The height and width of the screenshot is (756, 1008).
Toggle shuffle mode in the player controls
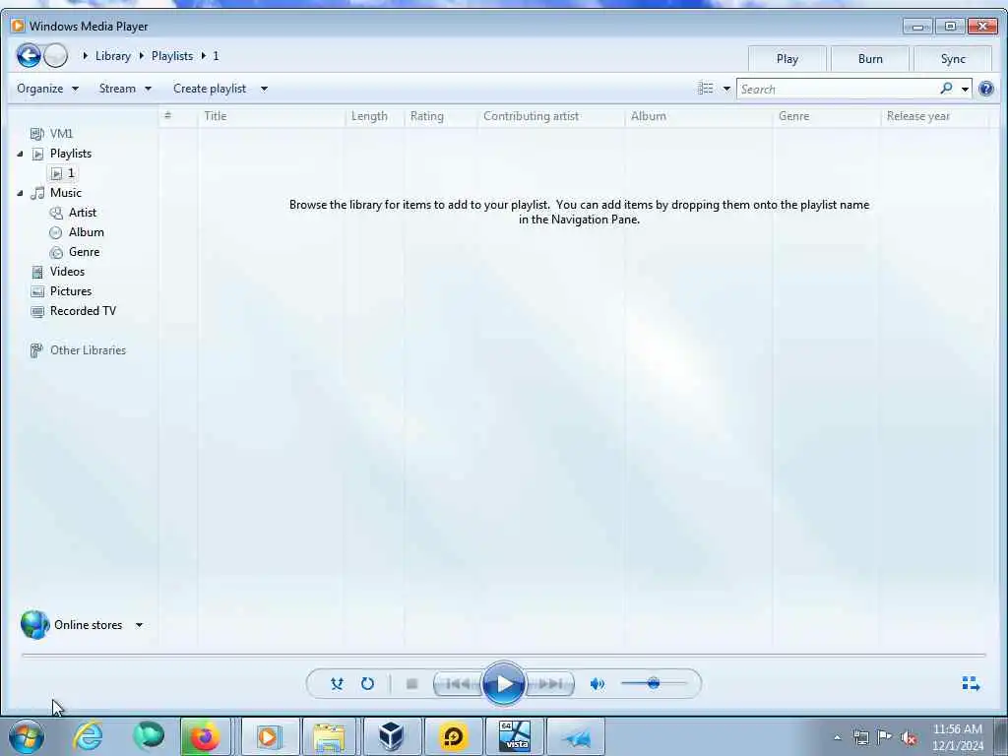tap(337, 684)
